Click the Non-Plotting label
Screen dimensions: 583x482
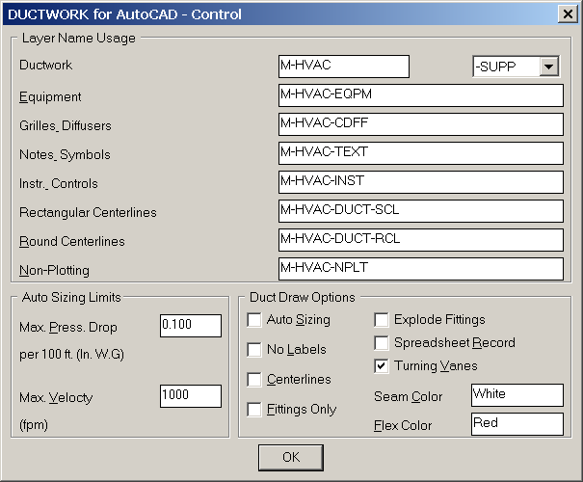54,270
